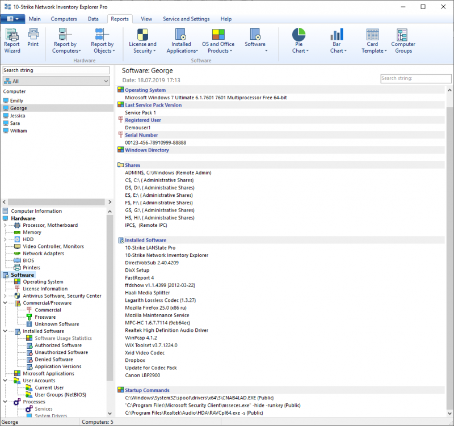The image size is (454, 426).
Task: Click the left Search string field
Action: [56, 70]
